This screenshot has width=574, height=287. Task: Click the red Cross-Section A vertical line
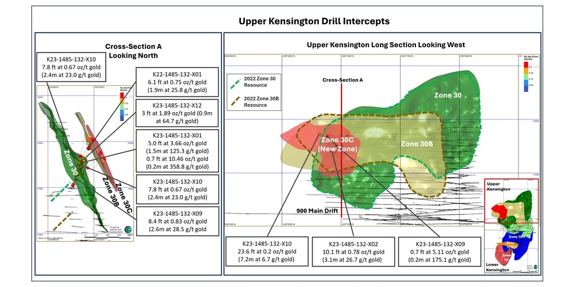[x=341, y=150]
